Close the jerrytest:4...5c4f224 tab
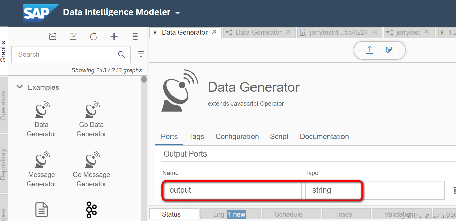 [x=375, y=32]
